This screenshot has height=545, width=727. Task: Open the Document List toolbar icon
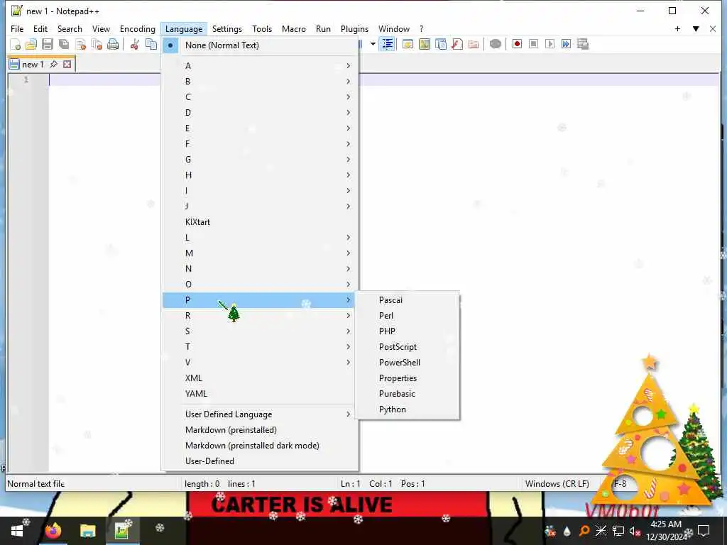pyautogui.click(x=441, y=45)
